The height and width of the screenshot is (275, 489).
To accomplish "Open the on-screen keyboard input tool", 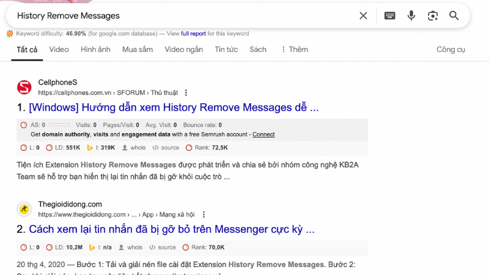I will click(389, 16).
